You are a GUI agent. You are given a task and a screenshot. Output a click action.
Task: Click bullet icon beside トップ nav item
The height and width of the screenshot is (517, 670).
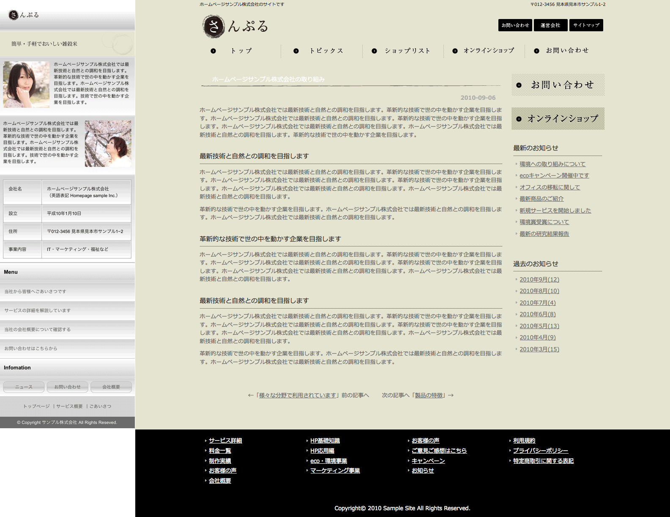pyautogui.click(x=213, y=51)
